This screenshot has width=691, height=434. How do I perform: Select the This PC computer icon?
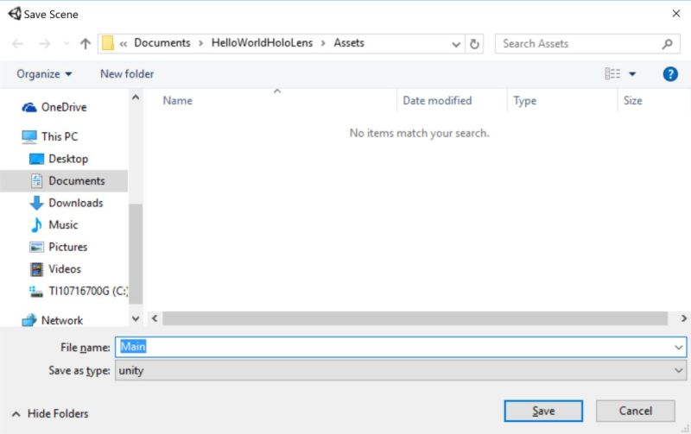point(29,137)
